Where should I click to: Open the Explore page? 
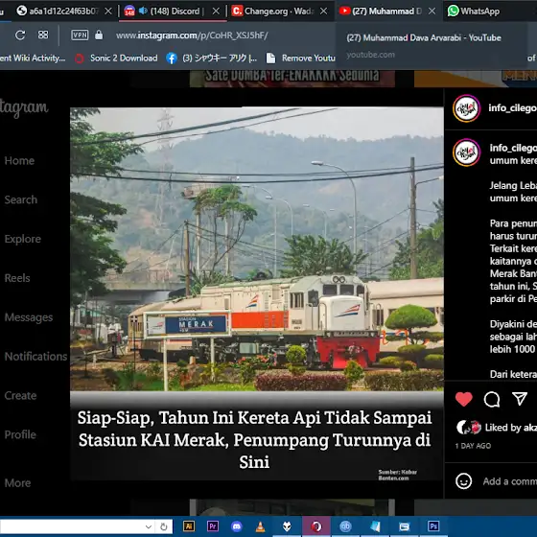pos(23,239)
